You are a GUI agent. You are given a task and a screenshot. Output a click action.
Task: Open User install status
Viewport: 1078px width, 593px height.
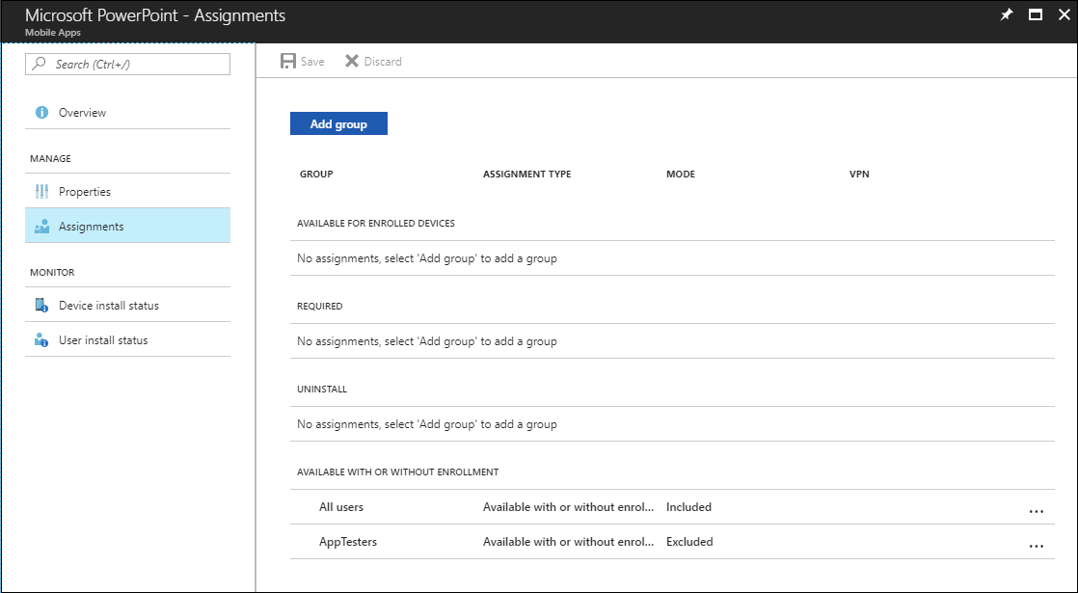point(128,340)
